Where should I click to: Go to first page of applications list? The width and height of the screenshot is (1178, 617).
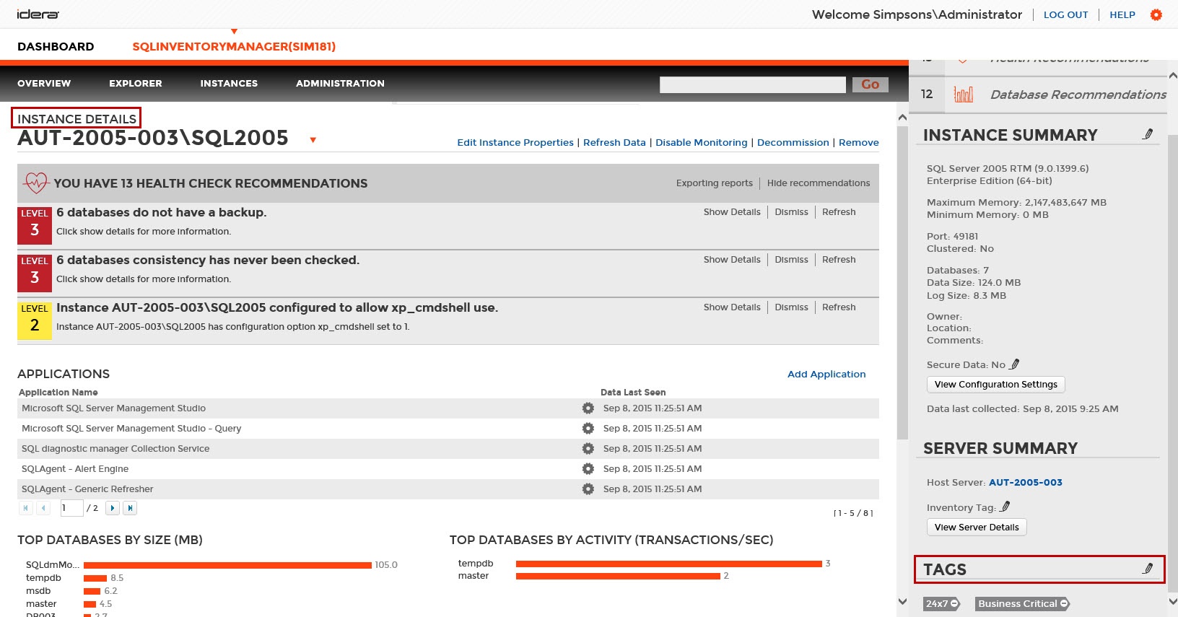[26, 508]
